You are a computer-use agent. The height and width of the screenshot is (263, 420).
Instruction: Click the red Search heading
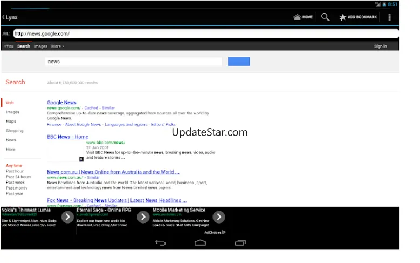pos(15,82)
